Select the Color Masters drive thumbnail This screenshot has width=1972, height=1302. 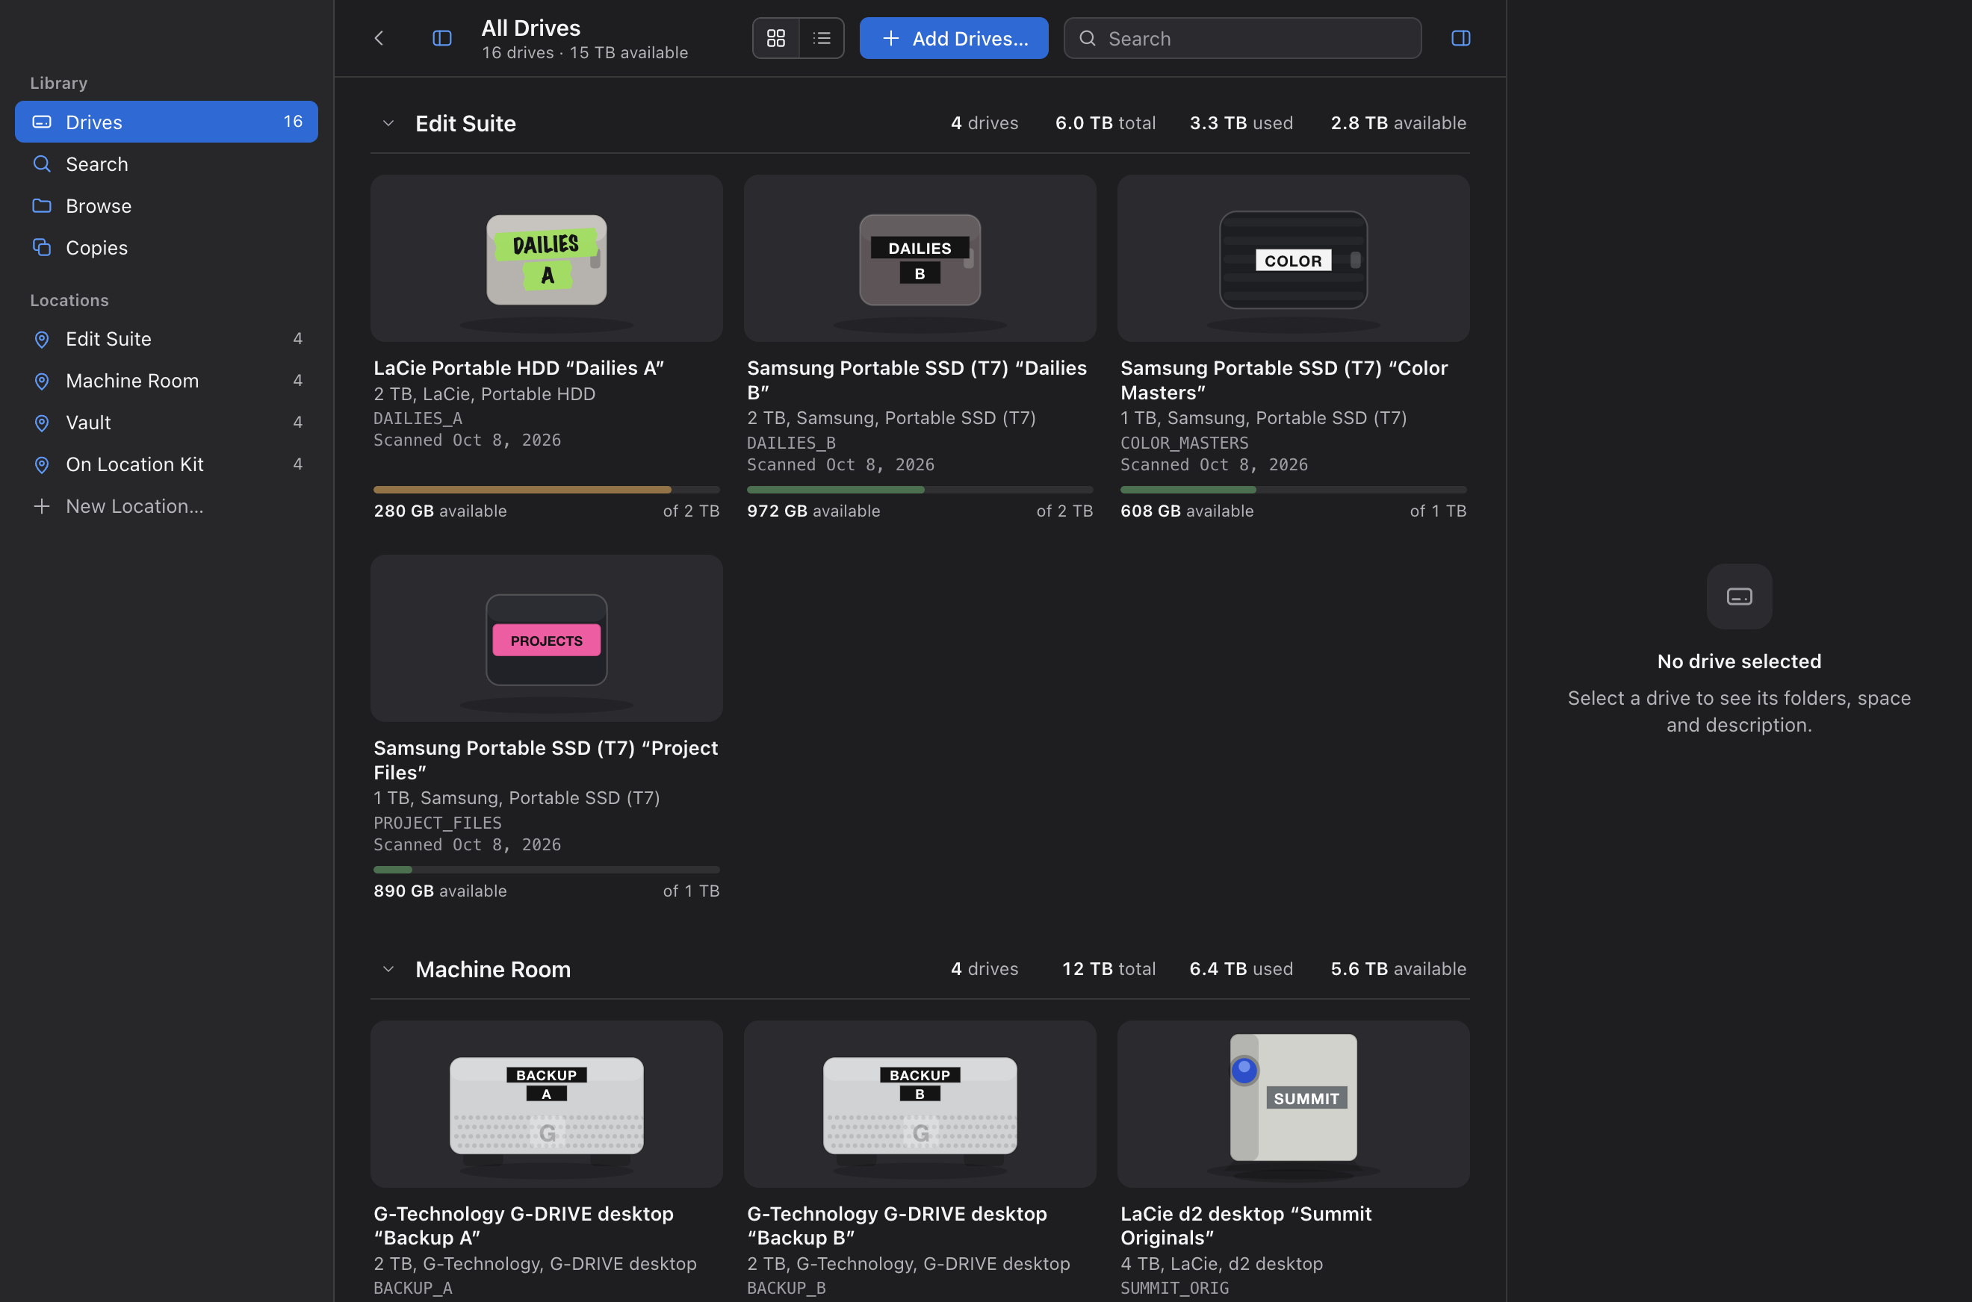pos(1293,258)
